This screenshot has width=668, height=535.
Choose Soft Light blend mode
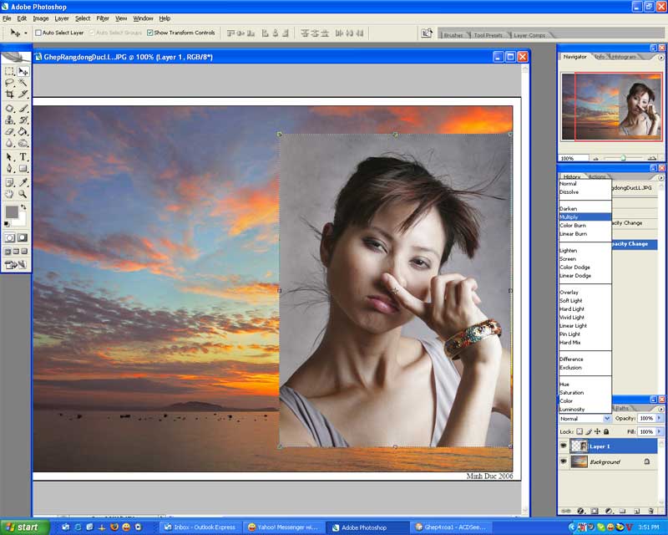(x=585, y=301)
